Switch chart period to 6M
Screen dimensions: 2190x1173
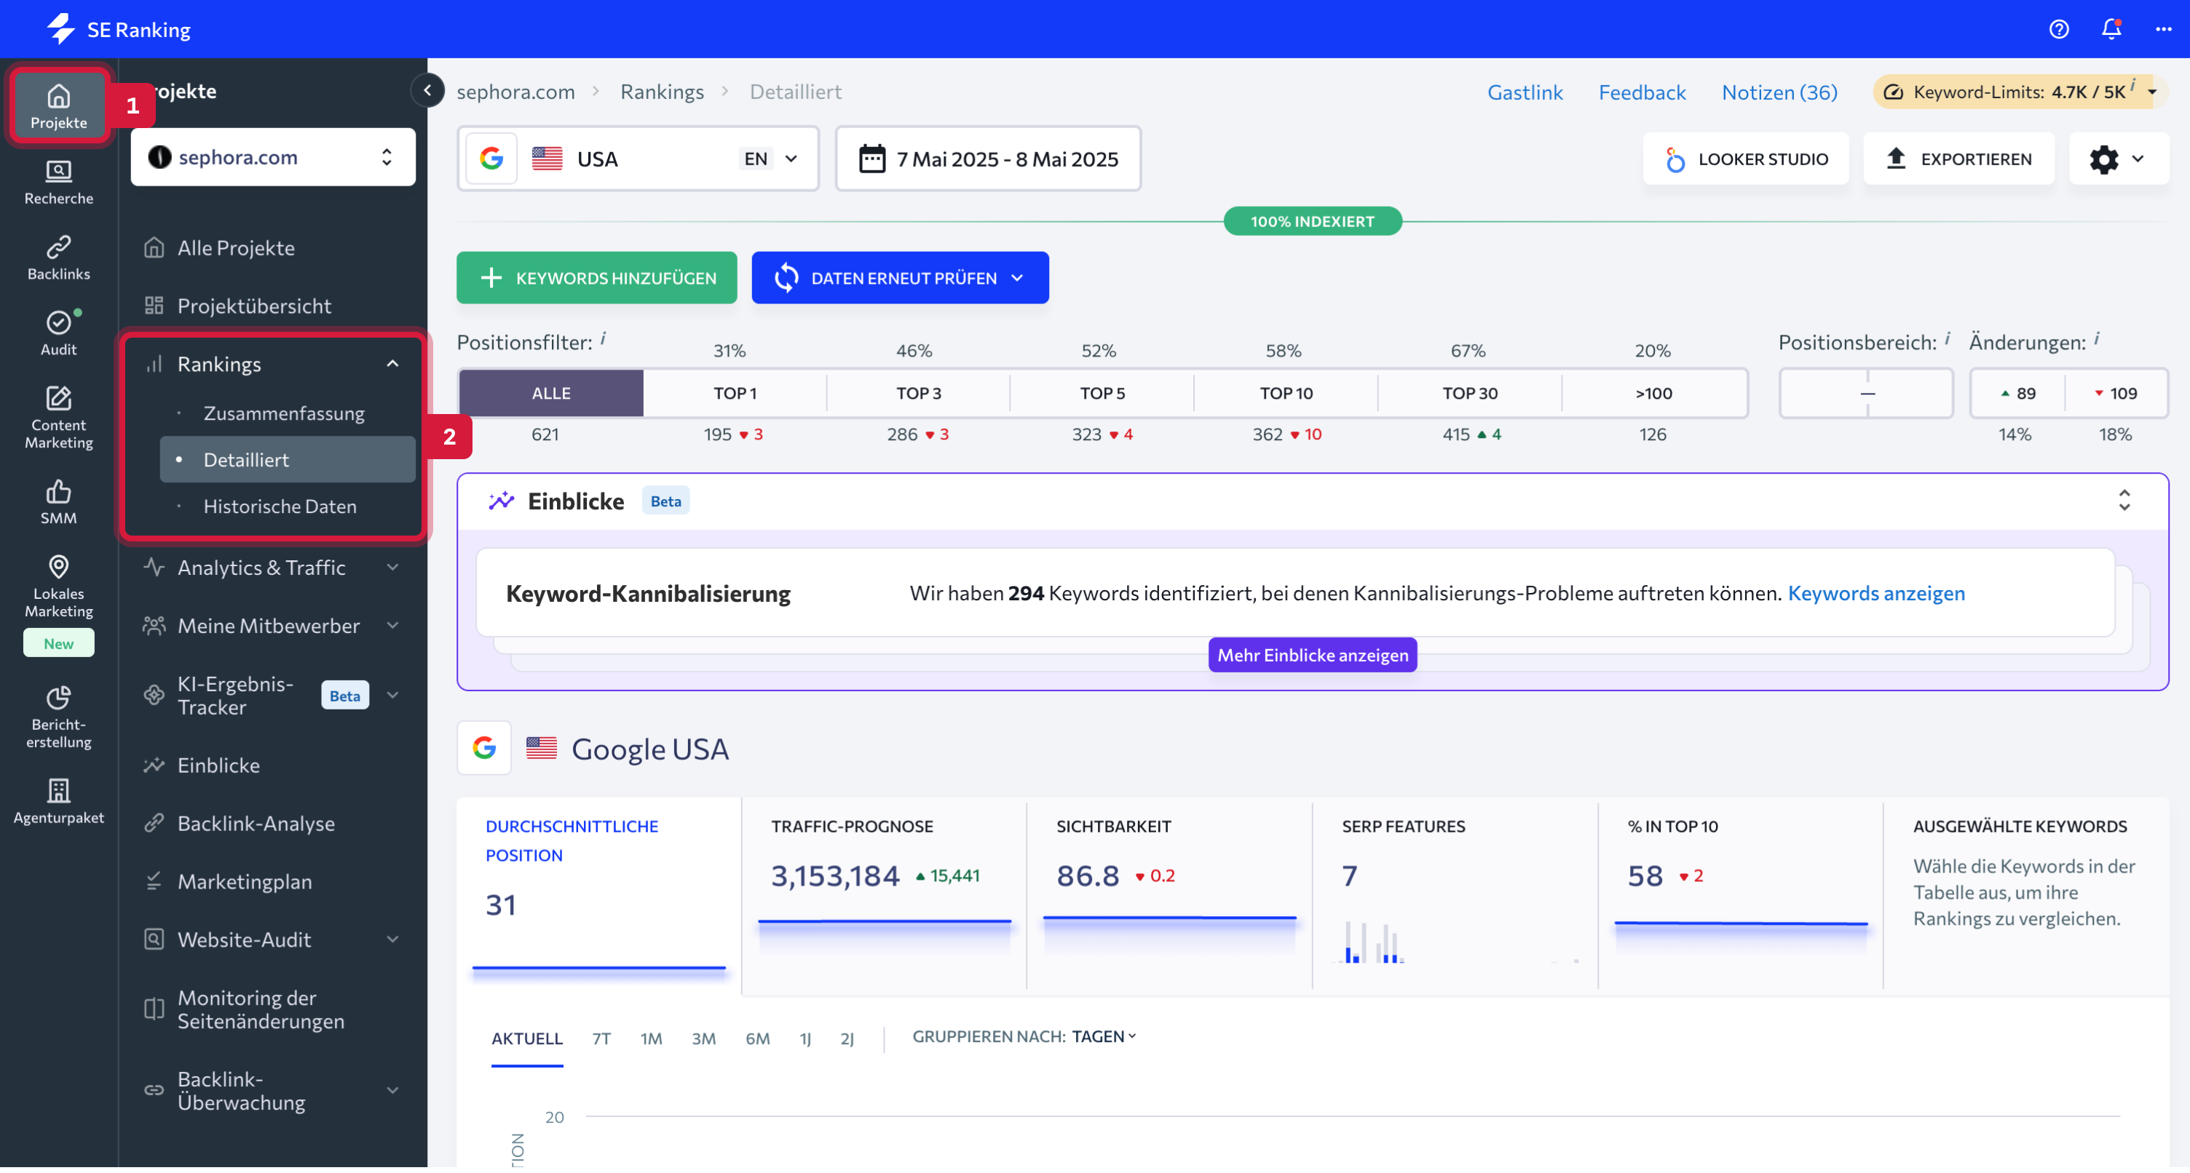tap(756, 1040)
